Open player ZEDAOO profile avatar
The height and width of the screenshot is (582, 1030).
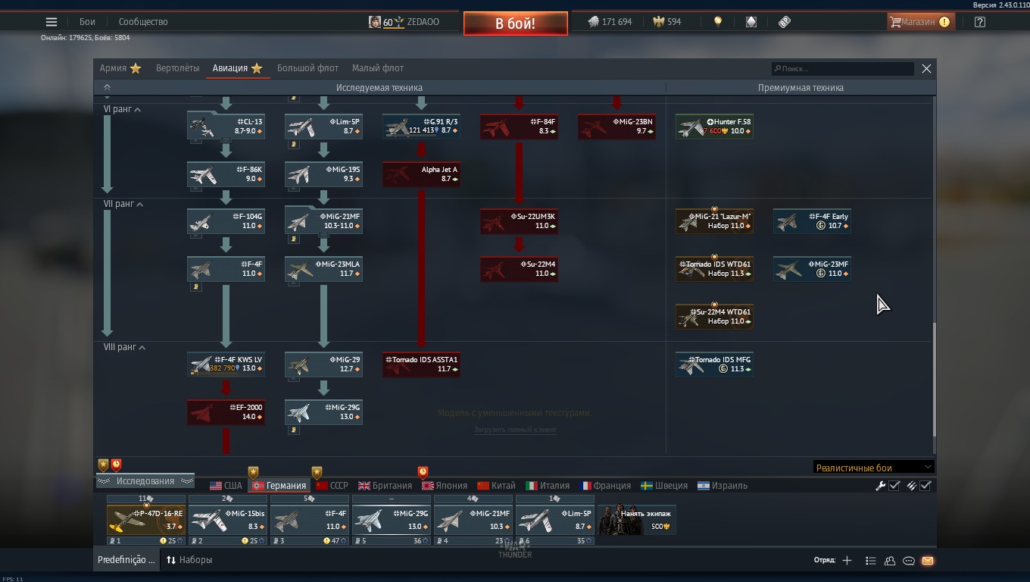(375, 22)
